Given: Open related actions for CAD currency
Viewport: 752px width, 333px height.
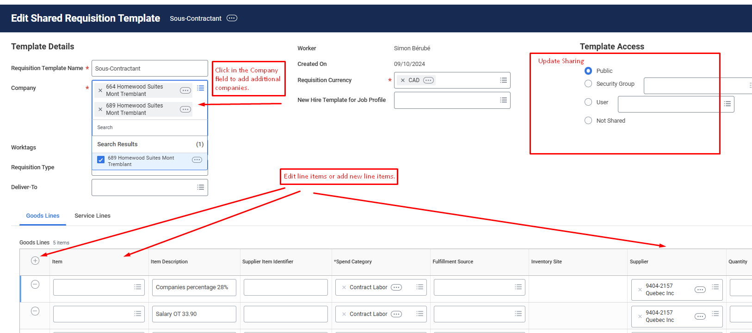Looking at the screenshot, I should click(x=429, y=80).
